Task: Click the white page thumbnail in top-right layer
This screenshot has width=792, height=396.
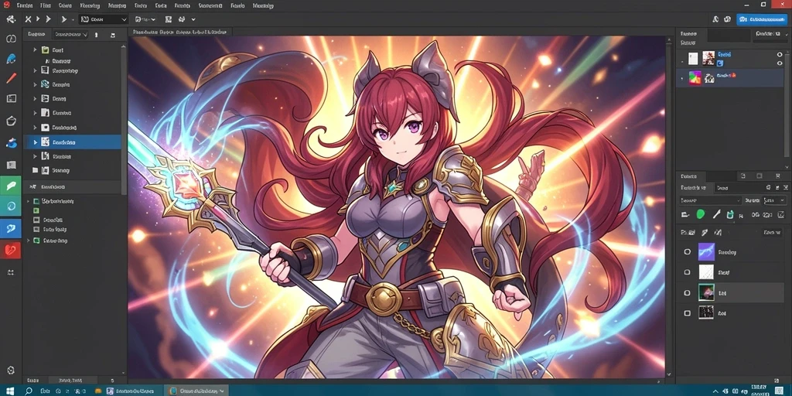Action: [x=693, y=58]
